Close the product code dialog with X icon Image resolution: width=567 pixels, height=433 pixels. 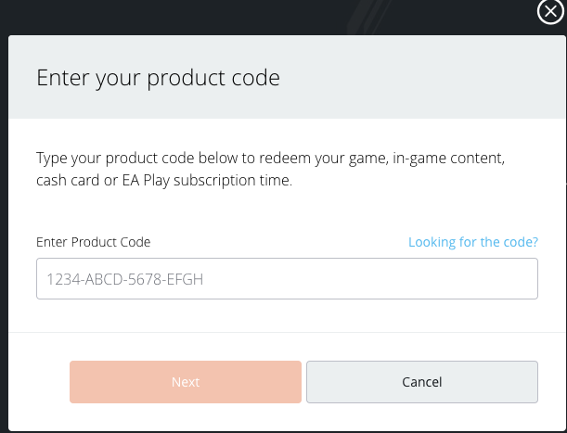pos(550,11)
